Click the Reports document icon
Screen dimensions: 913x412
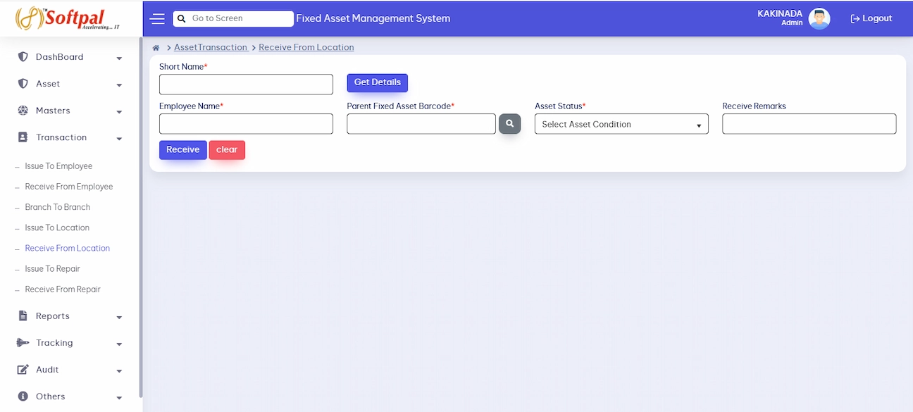(x=23, y=316)
